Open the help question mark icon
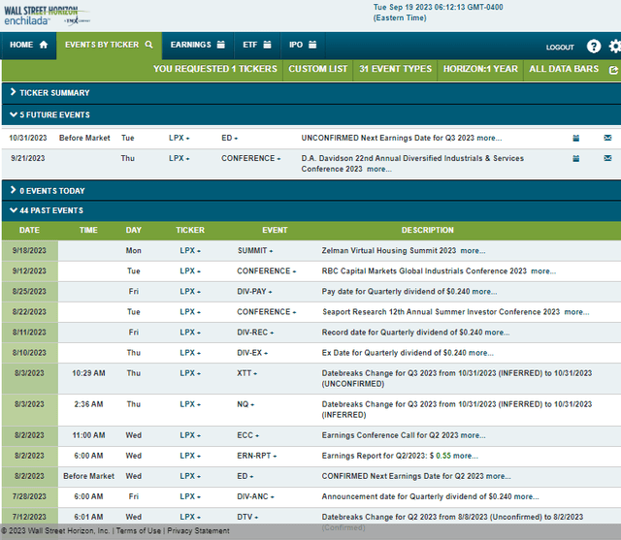Image resolution: width=621 pixels, height=540 pixels. (x=593, y=47)
